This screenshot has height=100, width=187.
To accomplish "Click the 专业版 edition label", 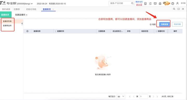I will pyautogui.click(x=12, y=3).
